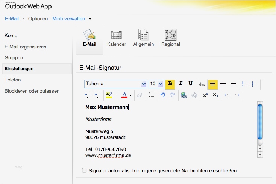Open font color dropdown arrow
The width and height of the screenshot is (276, 184).
130,95
